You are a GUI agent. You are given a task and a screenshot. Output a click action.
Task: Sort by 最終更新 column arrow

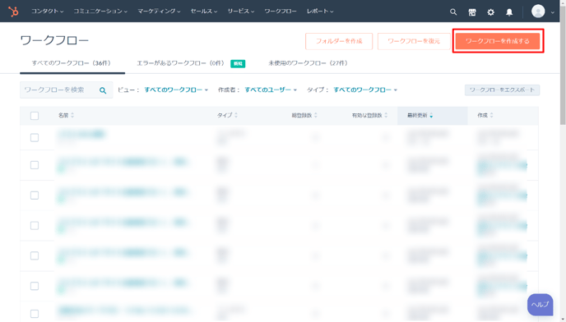pyautogui.click(x=431, y=115)
